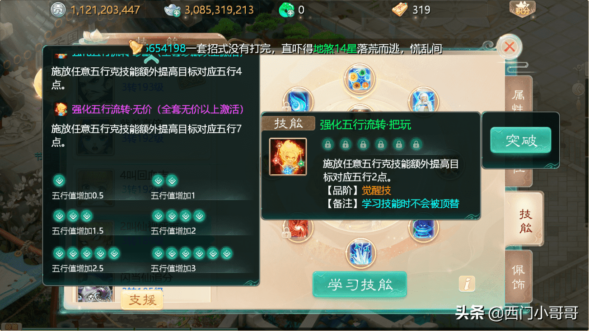The width and height of the screenshot is (589, 331).
Task: Open the 积分 points icon at top right
Action: [x=522, y=9]
